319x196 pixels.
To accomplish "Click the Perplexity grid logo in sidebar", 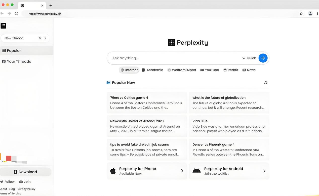I will (3, 26).
